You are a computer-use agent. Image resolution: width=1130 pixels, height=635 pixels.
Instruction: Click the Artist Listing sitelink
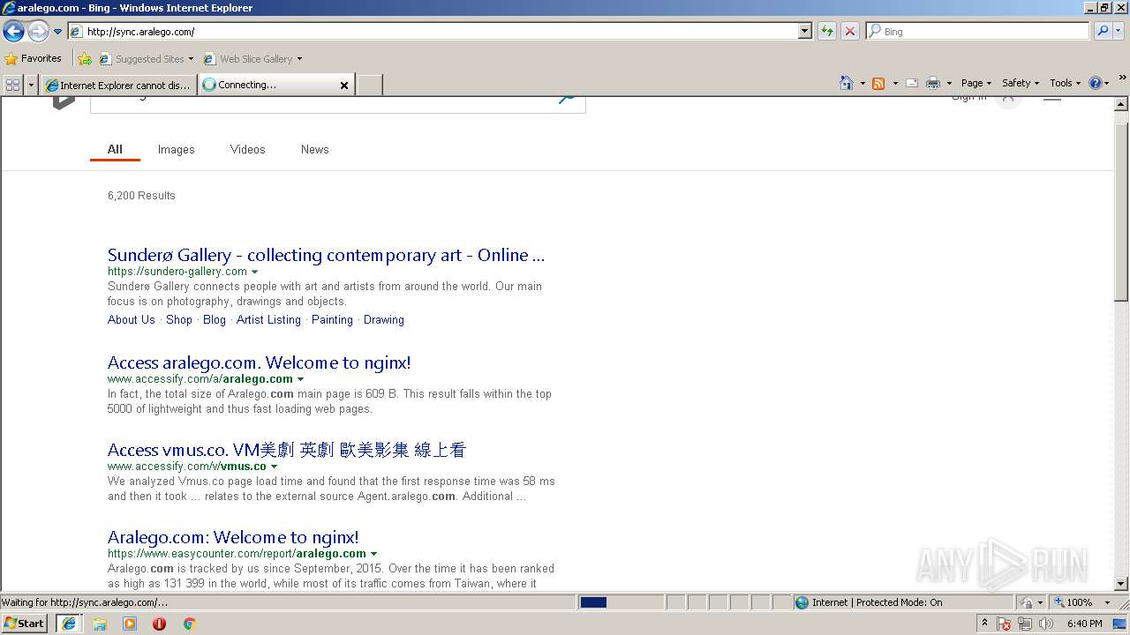(x=268, y=319)
